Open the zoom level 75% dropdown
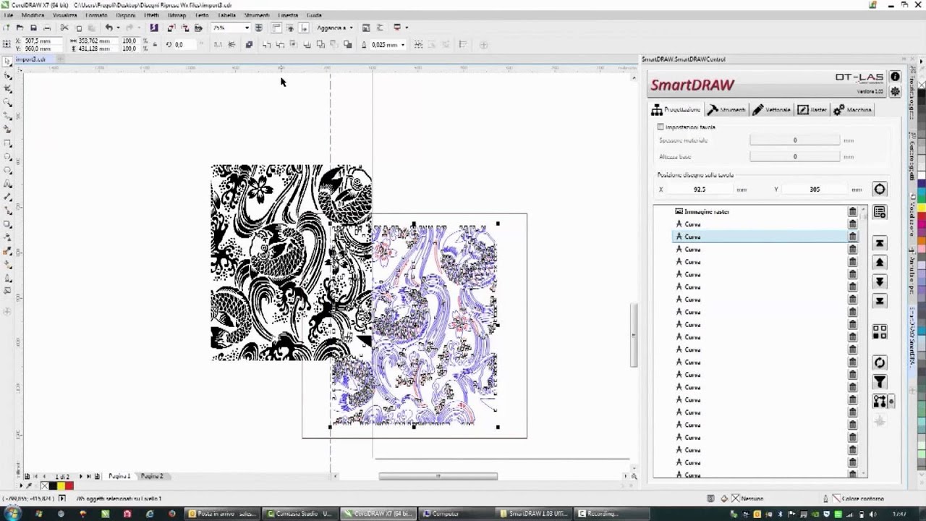 pos(246,28)
